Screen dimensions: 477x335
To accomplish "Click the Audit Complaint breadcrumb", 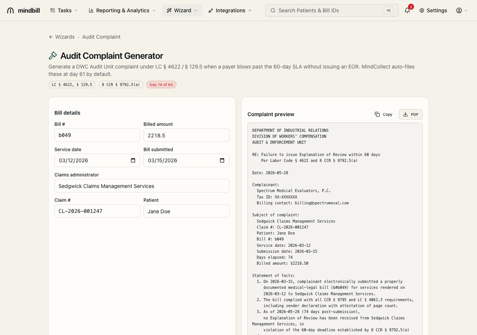I will point(101,37).
